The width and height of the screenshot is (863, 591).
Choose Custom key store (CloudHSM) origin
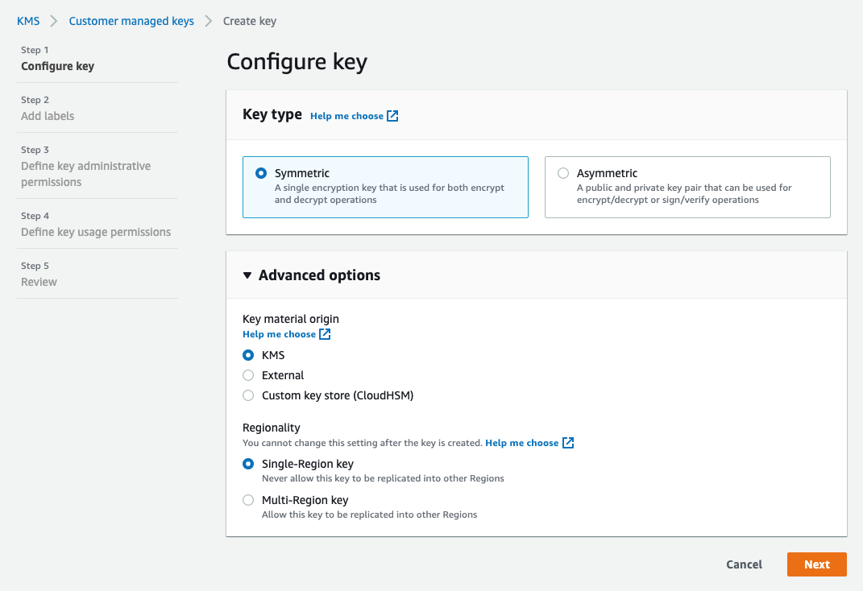(x=248, y=395)
